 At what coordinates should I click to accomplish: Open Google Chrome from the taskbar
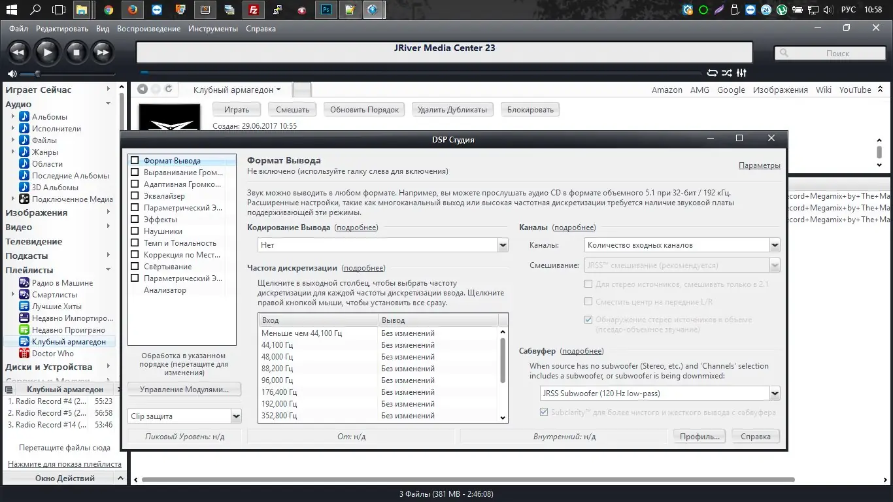pos(109,10)
